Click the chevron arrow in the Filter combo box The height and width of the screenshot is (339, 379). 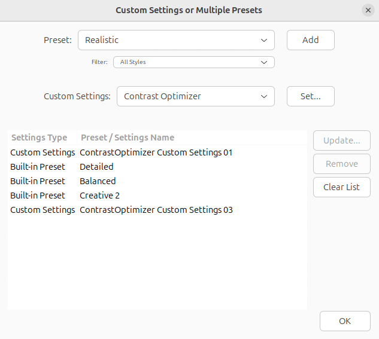pyautogui.click(x=264, y=62)
